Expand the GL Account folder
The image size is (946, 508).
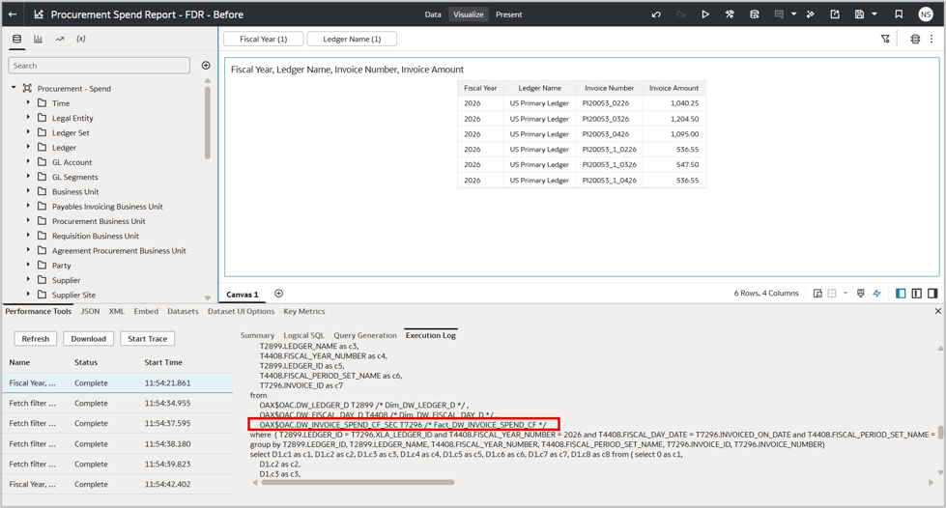tap(28, 161)
